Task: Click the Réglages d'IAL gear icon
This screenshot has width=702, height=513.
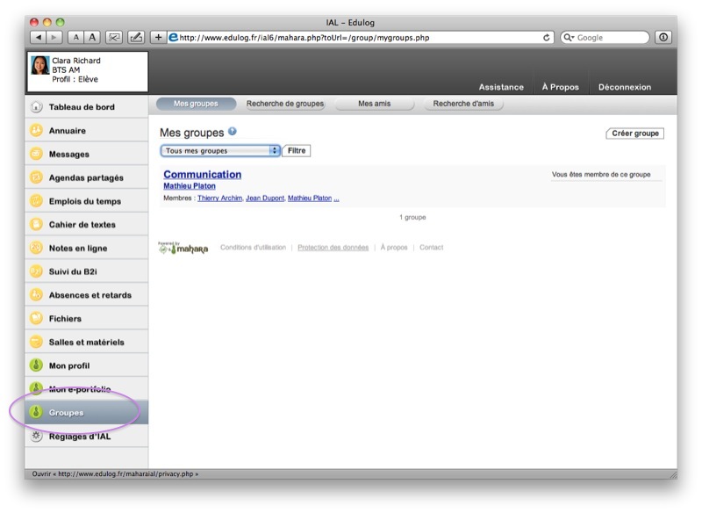Action: click(x=36, y=436)
